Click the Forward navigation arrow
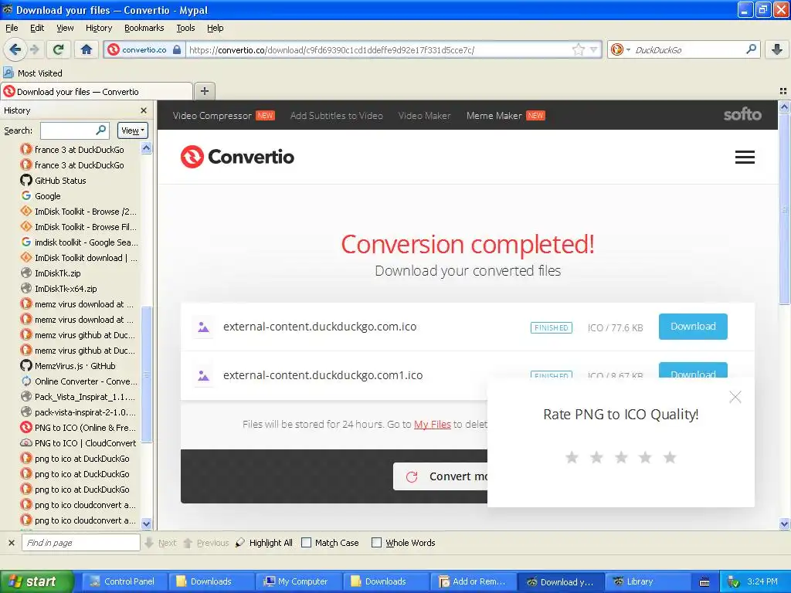 (x=34, y=49)
